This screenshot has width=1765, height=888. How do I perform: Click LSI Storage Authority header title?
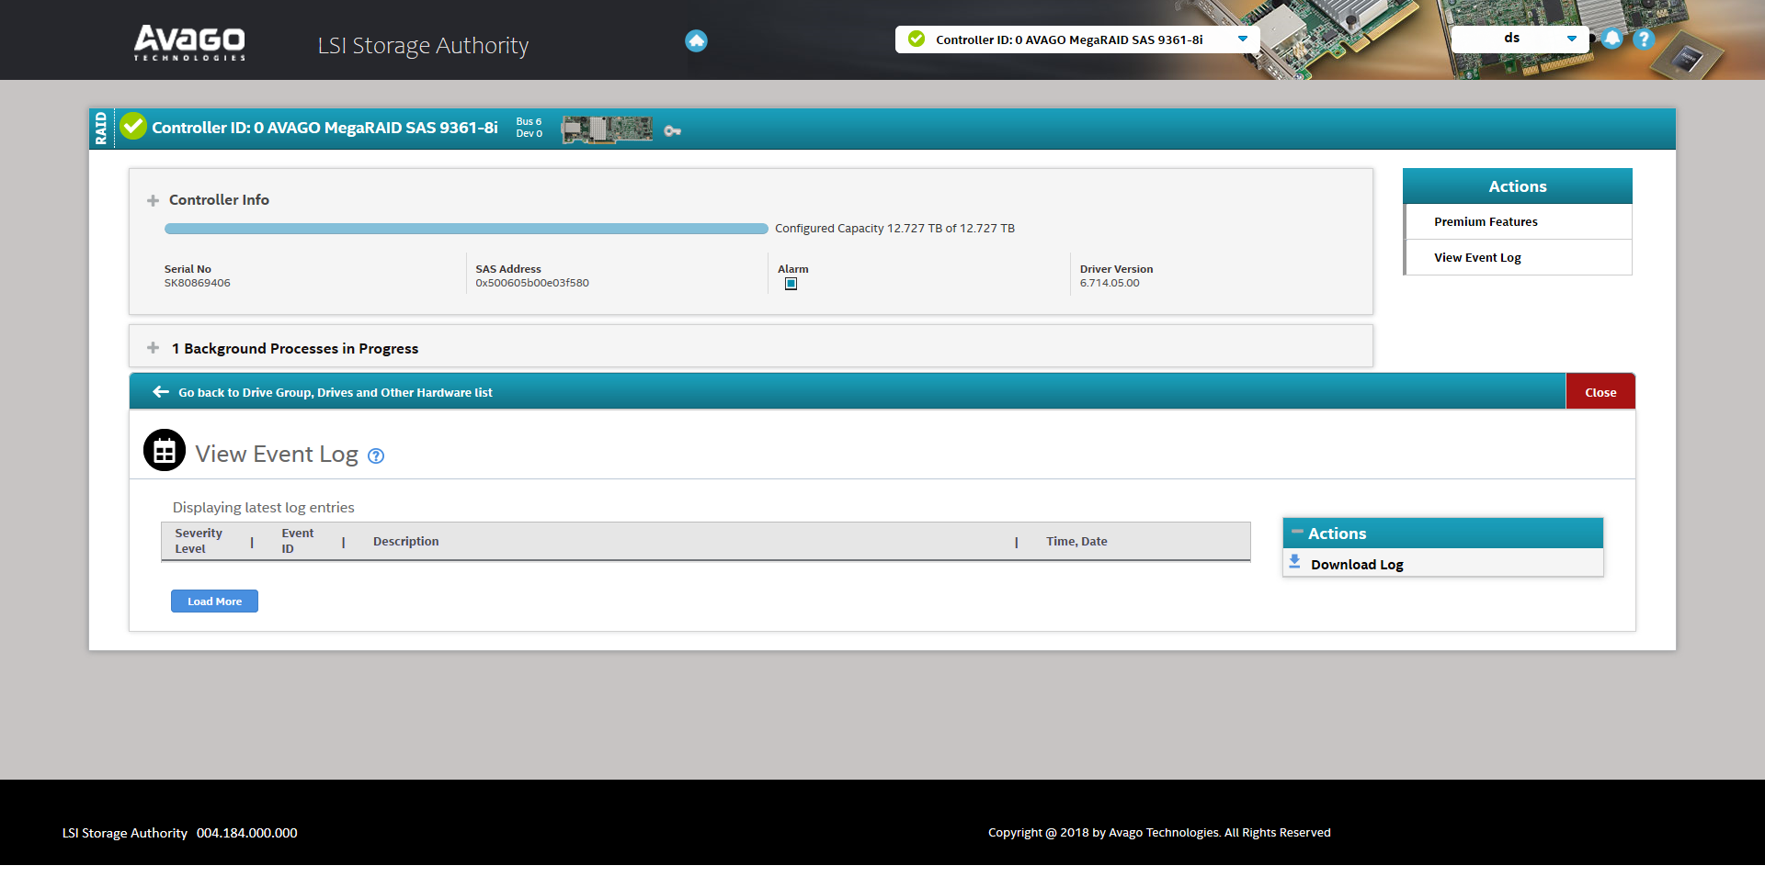[x=423, y=45]
